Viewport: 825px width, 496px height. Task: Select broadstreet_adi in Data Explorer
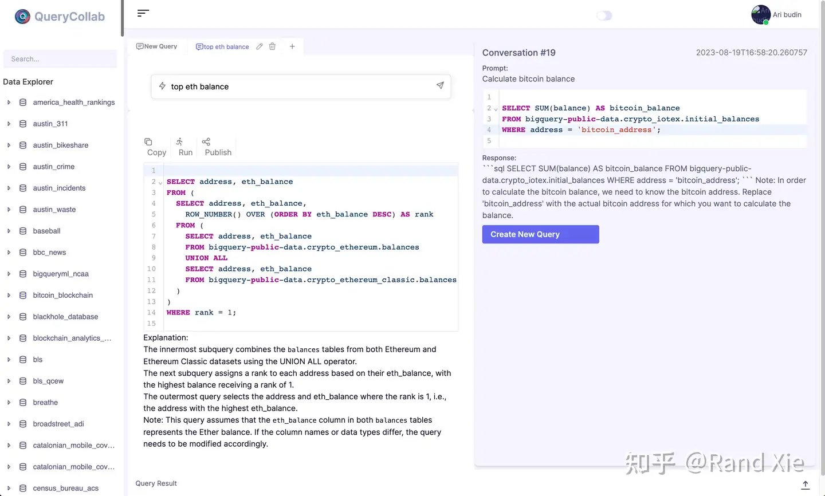[x=58, y=424]
